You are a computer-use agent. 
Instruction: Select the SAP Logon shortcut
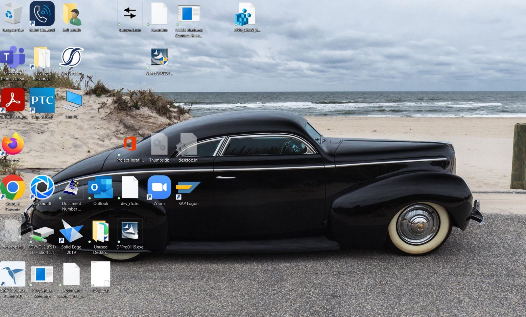188,188
